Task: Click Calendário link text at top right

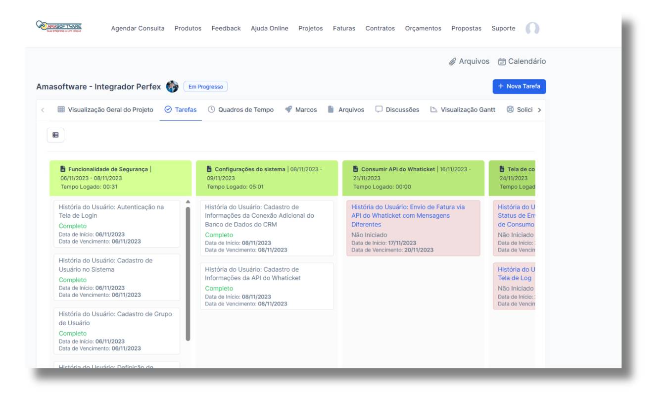Action: tap(527, 61)
